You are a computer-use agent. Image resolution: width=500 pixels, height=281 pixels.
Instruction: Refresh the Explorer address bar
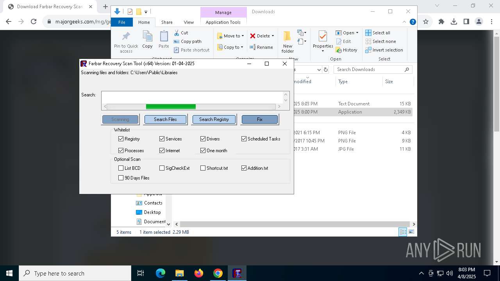[x=326, y=69]
